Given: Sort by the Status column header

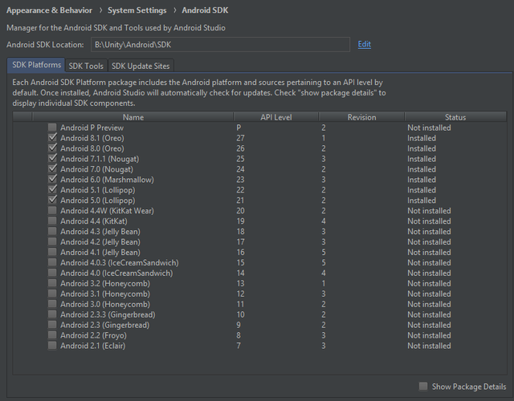Looking at the screenshot, I should [x=455, y=117].
